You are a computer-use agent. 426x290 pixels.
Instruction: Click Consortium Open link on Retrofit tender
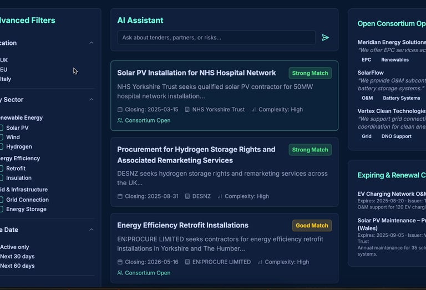point(148,273)
